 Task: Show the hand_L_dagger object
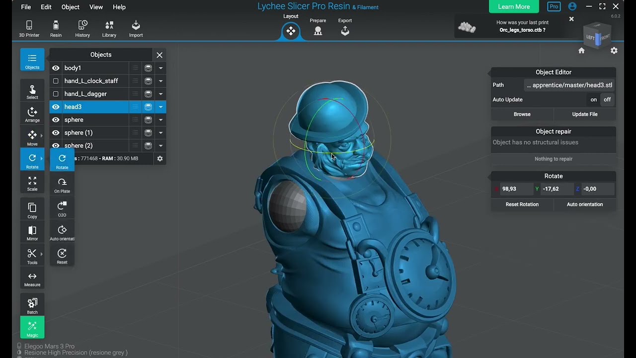coord(56,94)
